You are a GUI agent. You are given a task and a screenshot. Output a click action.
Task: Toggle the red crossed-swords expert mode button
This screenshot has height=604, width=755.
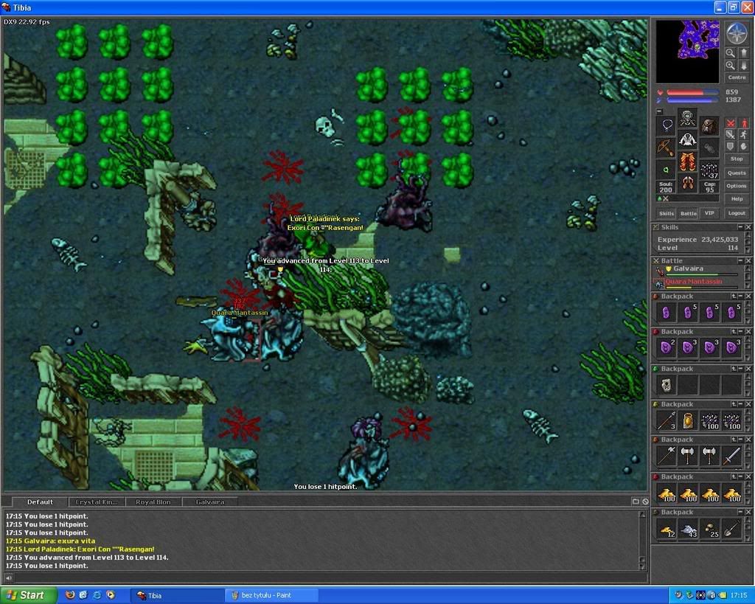(731, 123)
